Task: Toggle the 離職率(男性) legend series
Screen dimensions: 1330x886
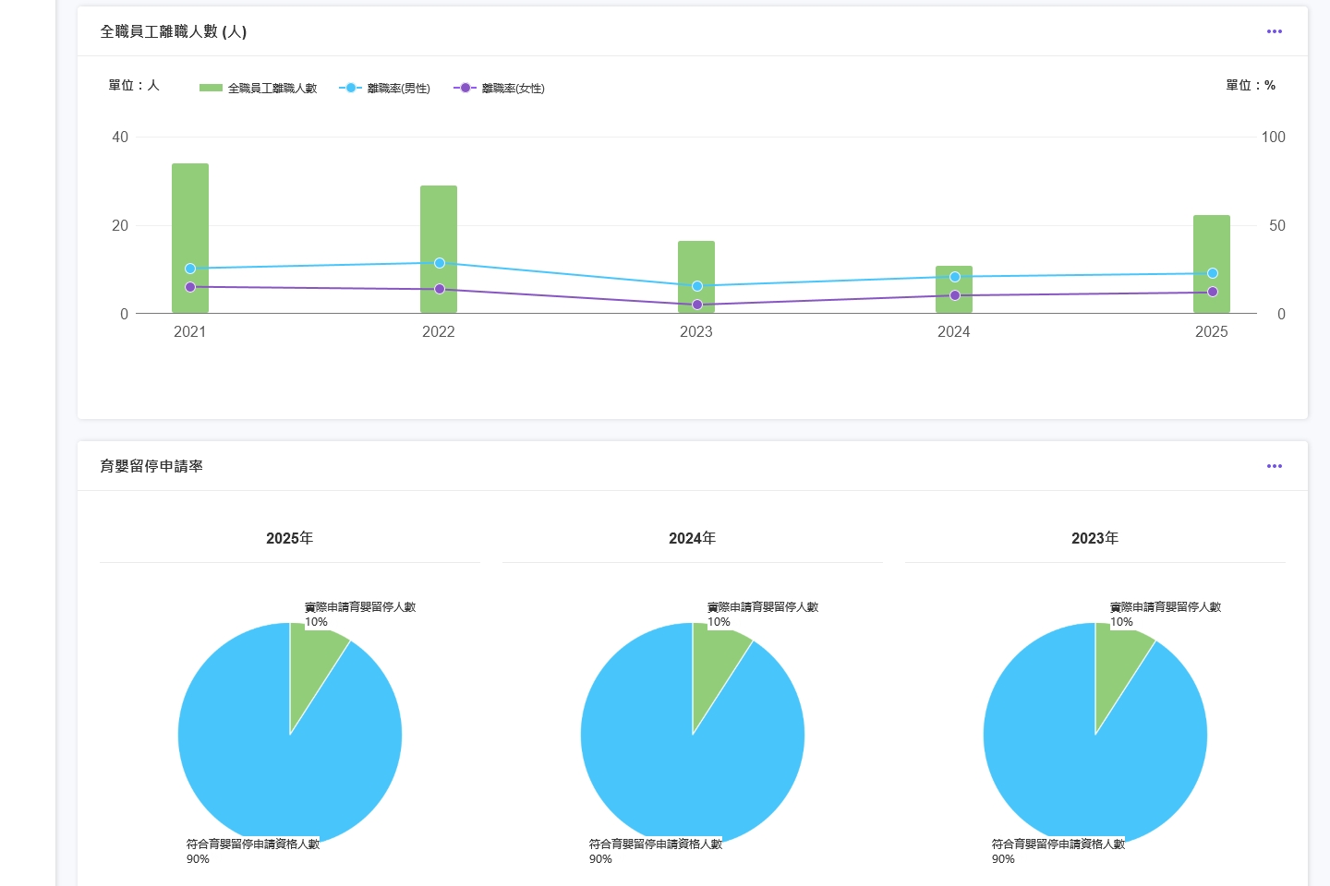Action: (x=384, y=89)
